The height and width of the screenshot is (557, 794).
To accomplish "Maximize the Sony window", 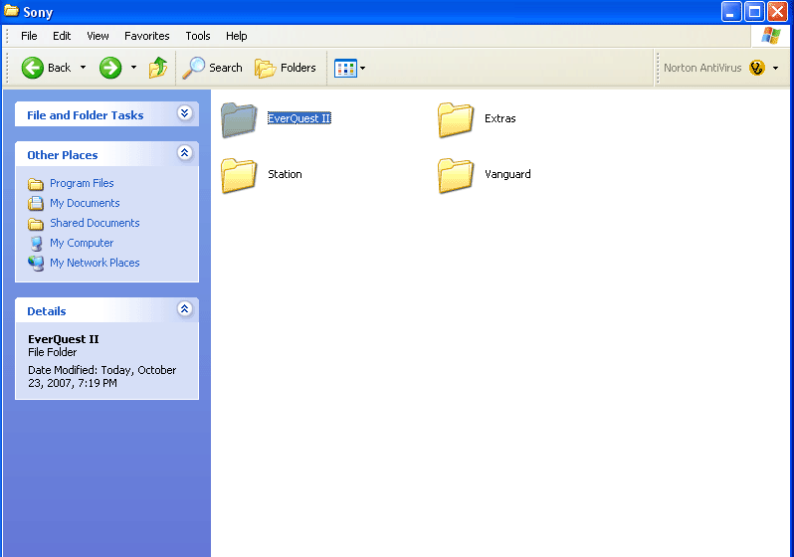I will [754, 12].
